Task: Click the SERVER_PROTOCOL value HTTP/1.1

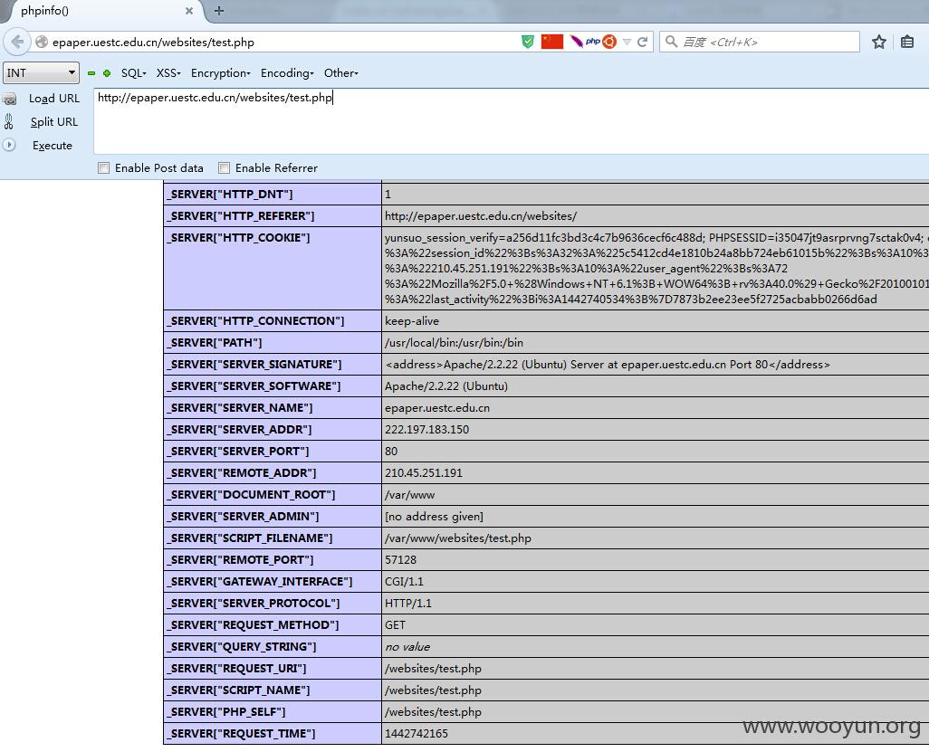Action: tap(408, 604)
